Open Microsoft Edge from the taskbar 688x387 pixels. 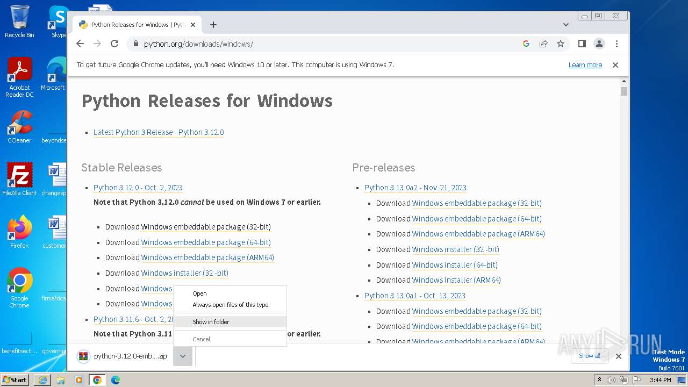(116, 380)
